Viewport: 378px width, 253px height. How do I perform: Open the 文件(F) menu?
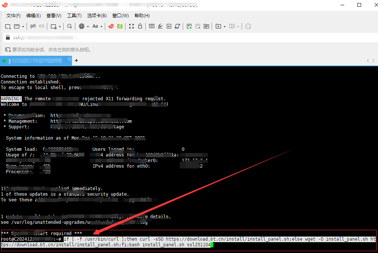[x=13, y=16]
